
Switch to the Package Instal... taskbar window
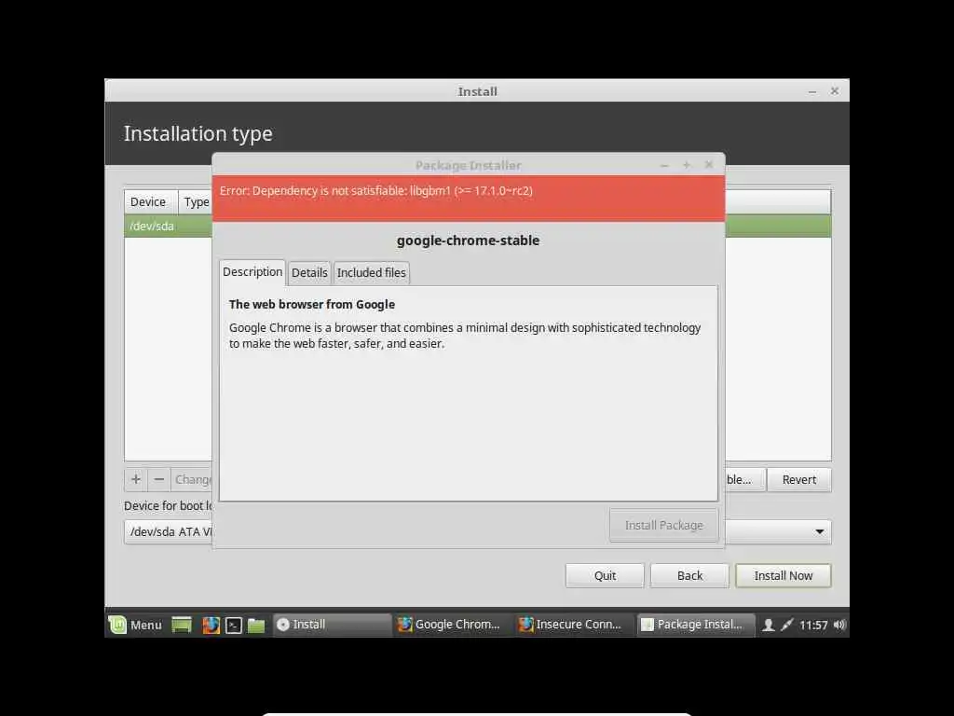click(695, 625)
